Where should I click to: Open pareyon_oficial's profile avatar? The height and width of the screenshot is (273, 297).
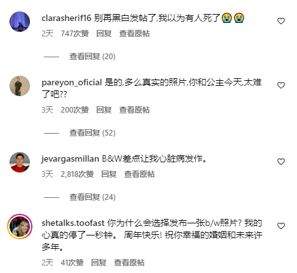[20, 86]
